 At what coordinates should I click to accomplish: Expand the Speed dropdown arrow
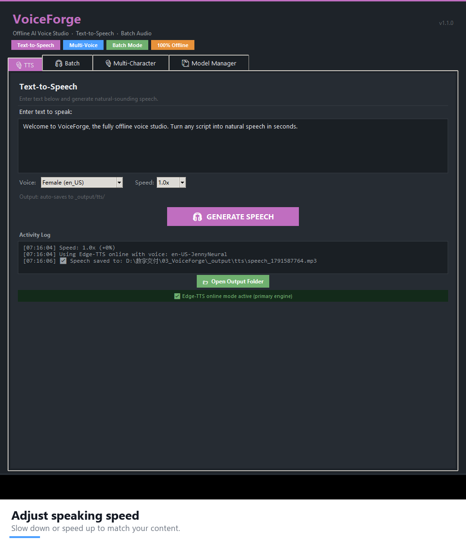pyautogui.click(x=183, y=183)
